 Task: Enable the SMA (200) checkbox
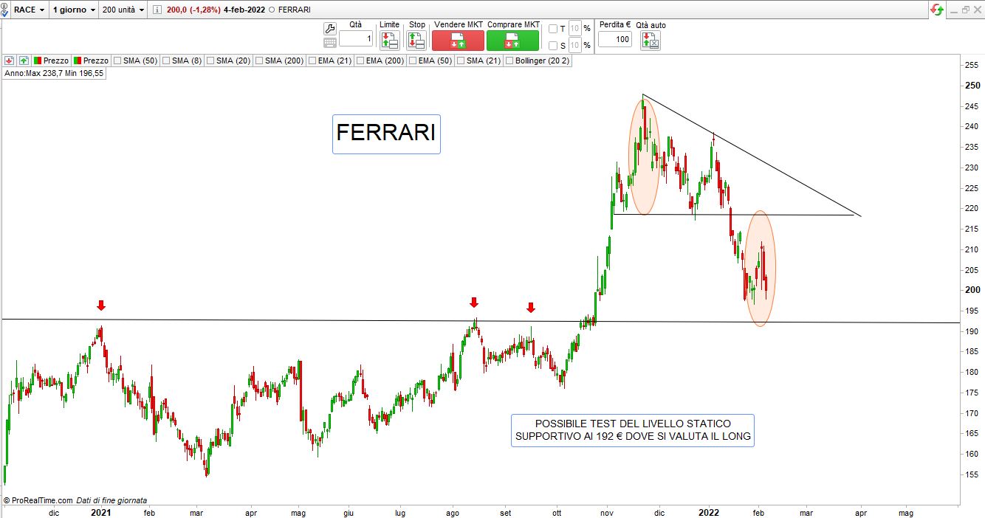point(259,61)
